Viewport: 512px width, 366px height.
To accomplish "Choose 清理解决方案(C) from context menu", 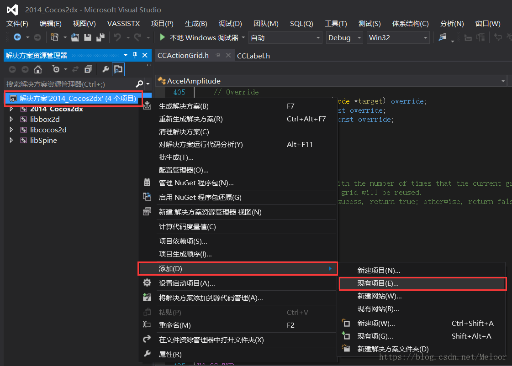I will (x=238, y=132).
